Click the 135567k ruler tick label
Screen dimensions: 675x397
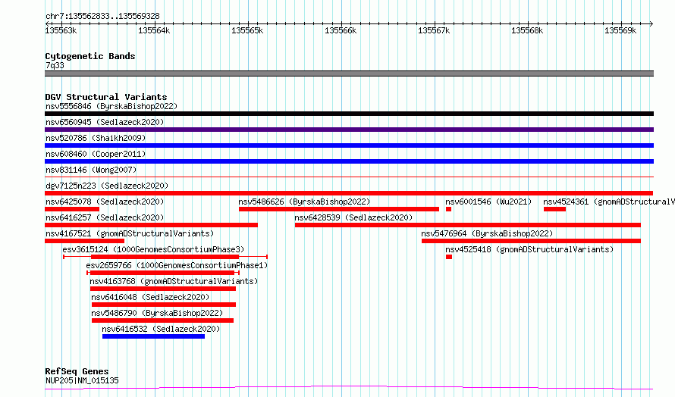point(434,30)
